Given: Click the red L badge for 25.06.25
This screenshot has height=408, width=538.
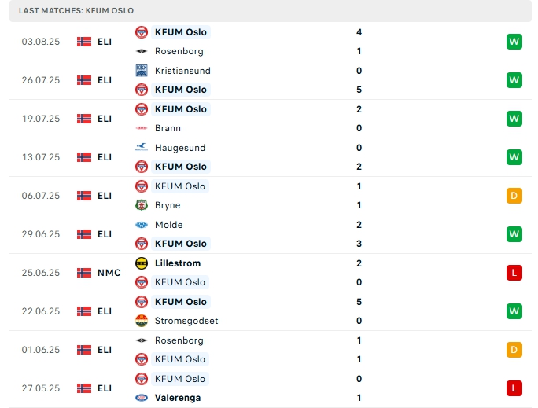Looking at the screenshot, I should pos(514,273).
